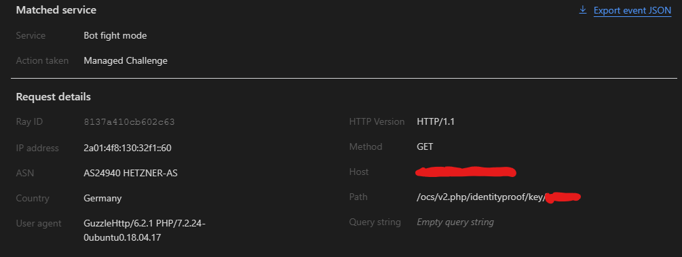Screen dimensions: 682x257
Task: Select the Managed Challenge action value
Action: coord(126,61)
